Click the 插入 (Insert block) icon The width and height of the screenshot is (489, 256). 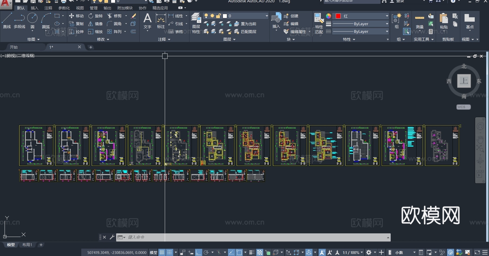click(276, 20)
